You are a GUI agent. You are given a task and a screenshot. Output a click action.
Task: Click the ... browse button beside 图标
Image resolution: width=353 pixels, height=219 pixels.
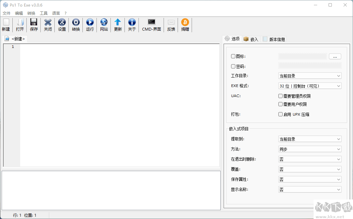(335, 56)
